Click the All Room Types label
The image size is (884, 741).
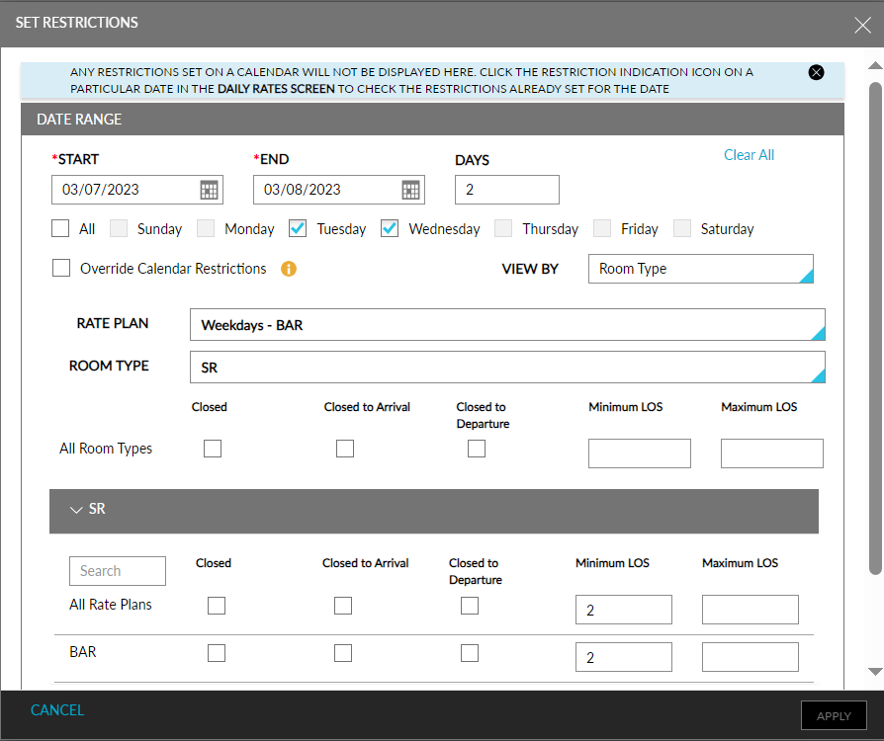tap(106, 449)
